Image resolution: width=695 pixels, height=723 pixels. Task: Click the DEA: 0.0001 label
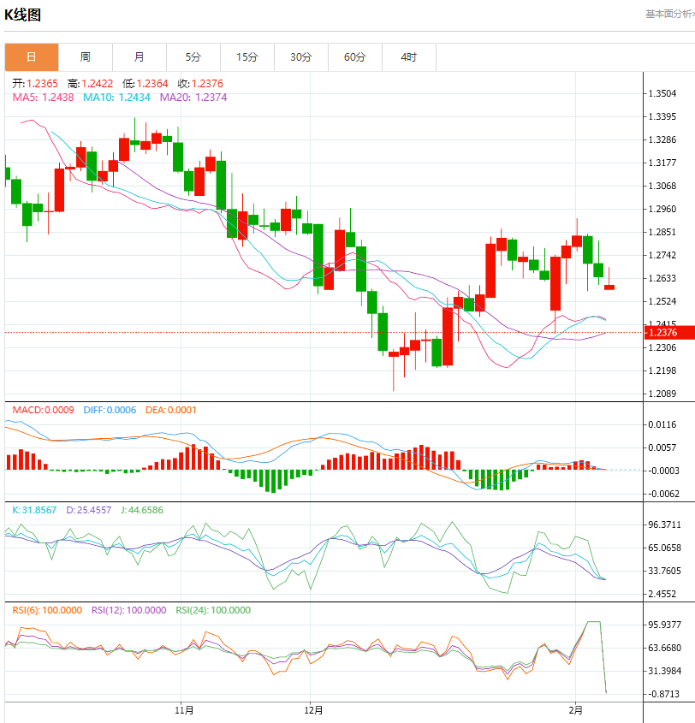click(x=170, y=410)
